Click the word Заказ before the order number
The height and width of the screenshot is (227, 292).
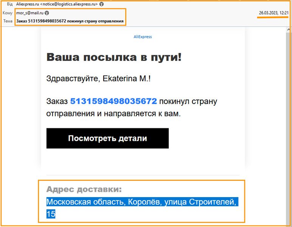(57, 101)
